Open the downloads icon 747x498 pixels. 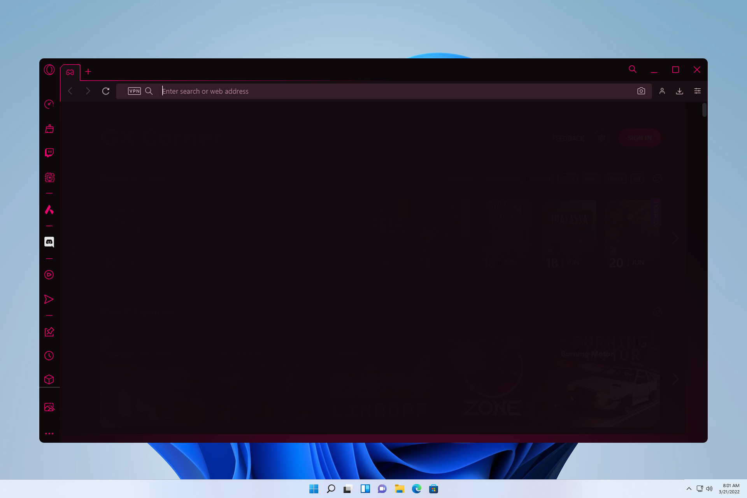(x=680, y=91)
